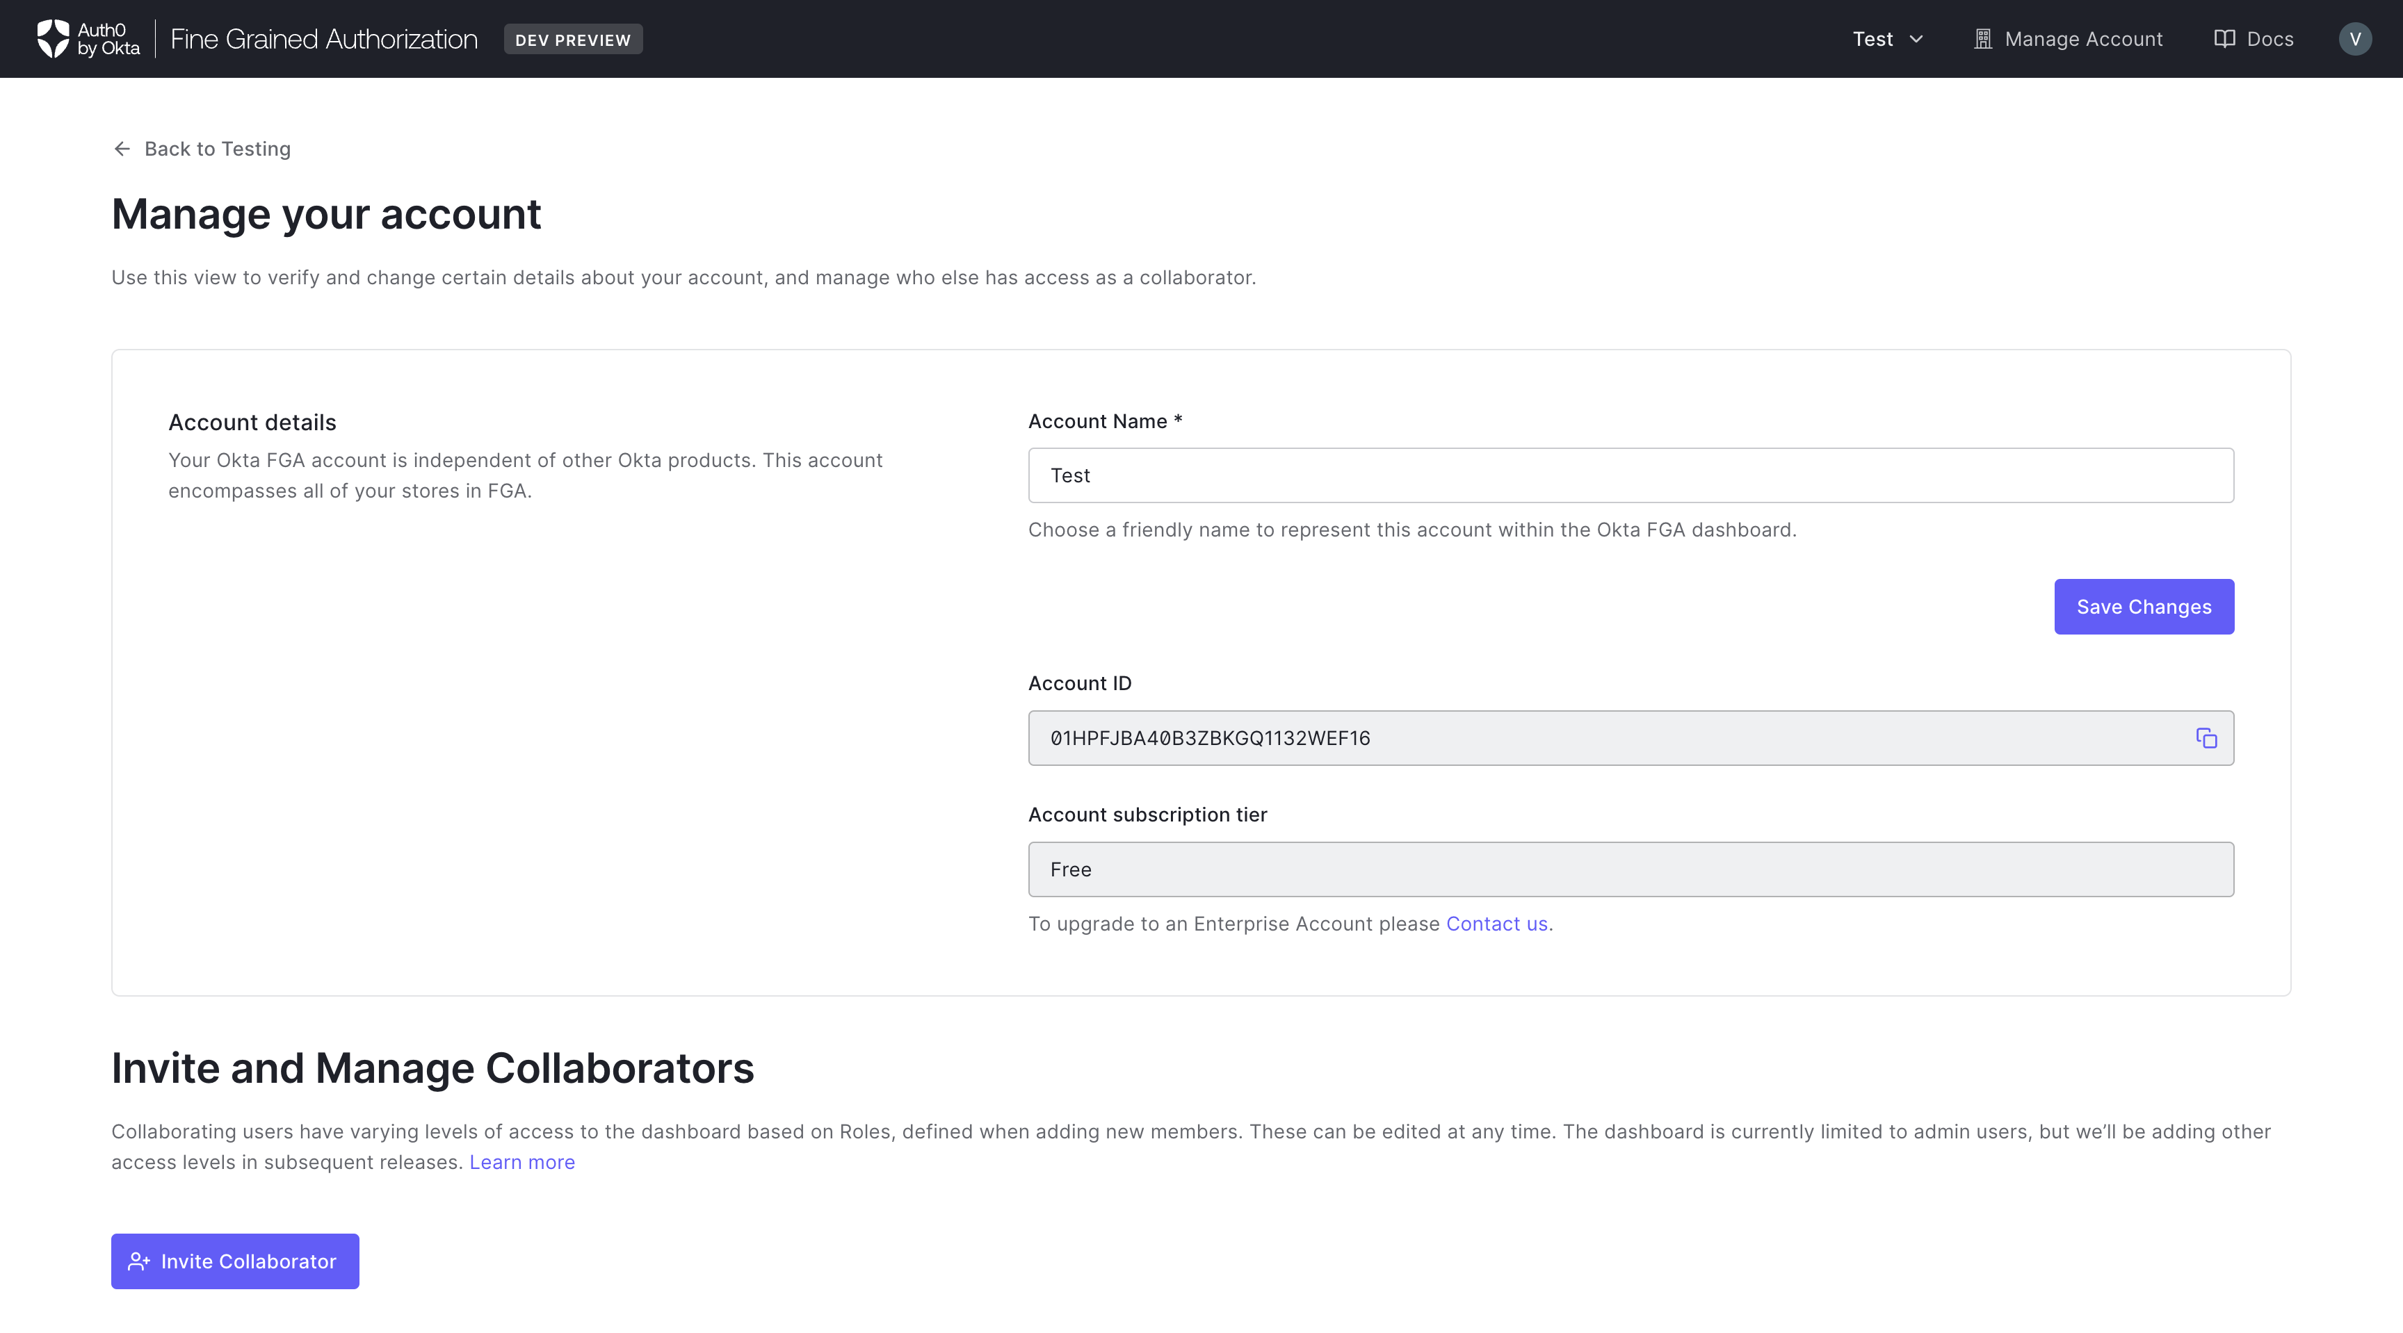Click the back arrow icon
Screen dimensions: 2403x1333
pyautogui.click(x=122, y=149)
